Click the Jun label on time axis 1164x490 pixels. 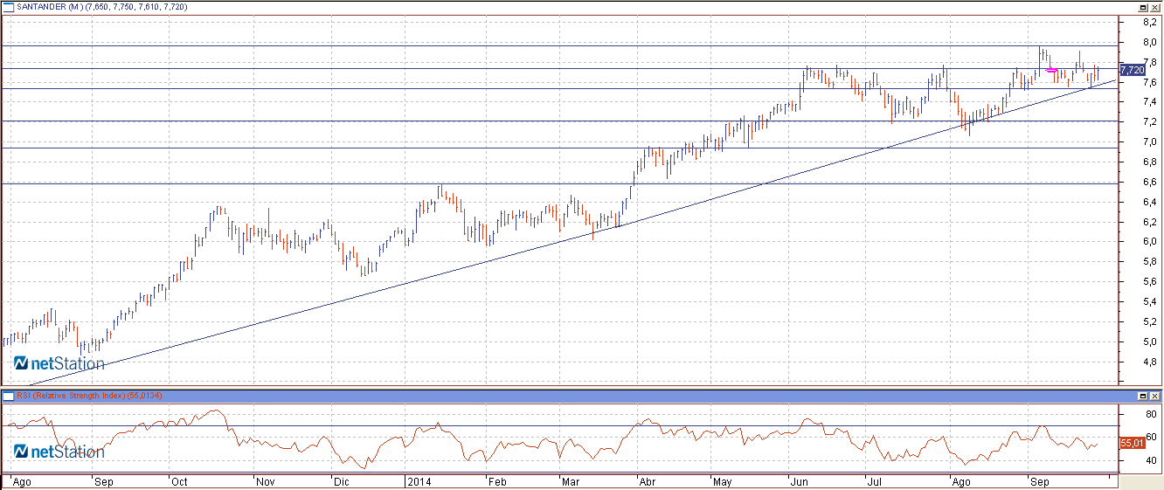click(799, 481)
